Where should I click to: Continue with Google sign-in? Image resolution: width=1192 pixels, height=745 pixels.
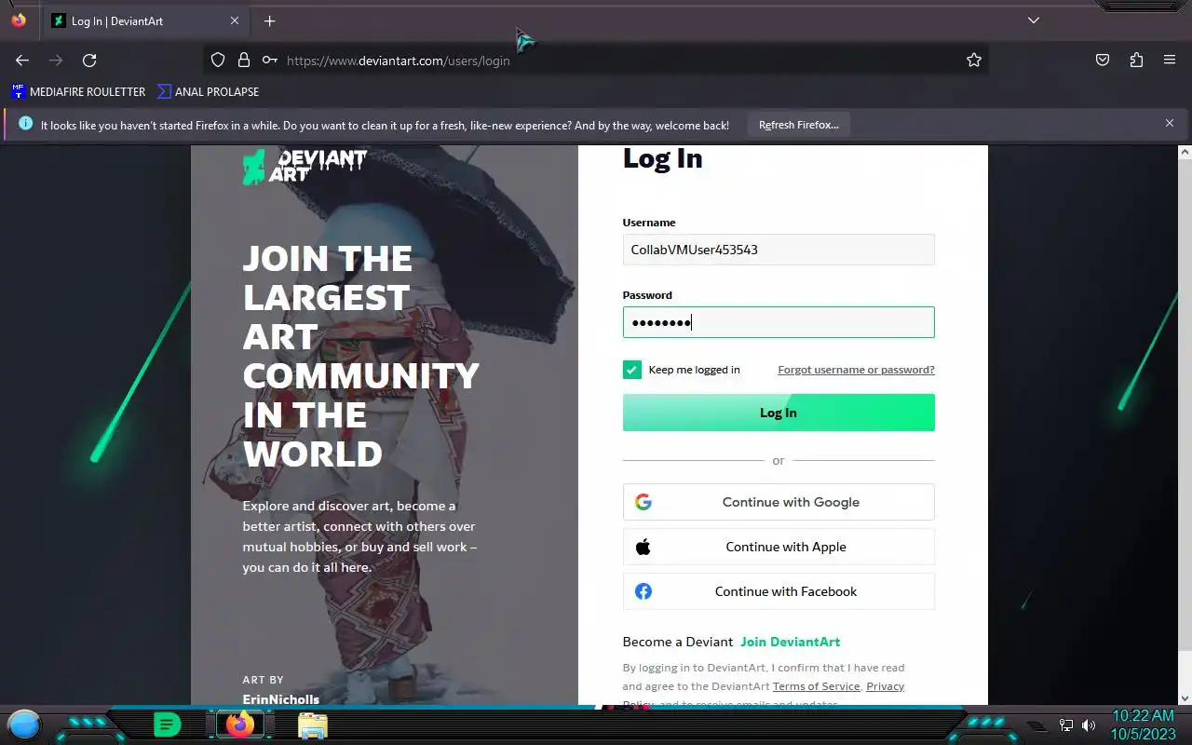(779, 502)
